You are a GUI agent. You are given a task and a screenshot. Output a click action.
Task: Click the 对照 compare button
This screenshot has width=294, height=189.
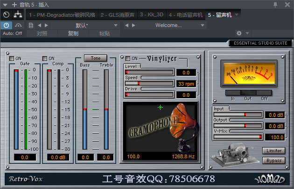42,34
